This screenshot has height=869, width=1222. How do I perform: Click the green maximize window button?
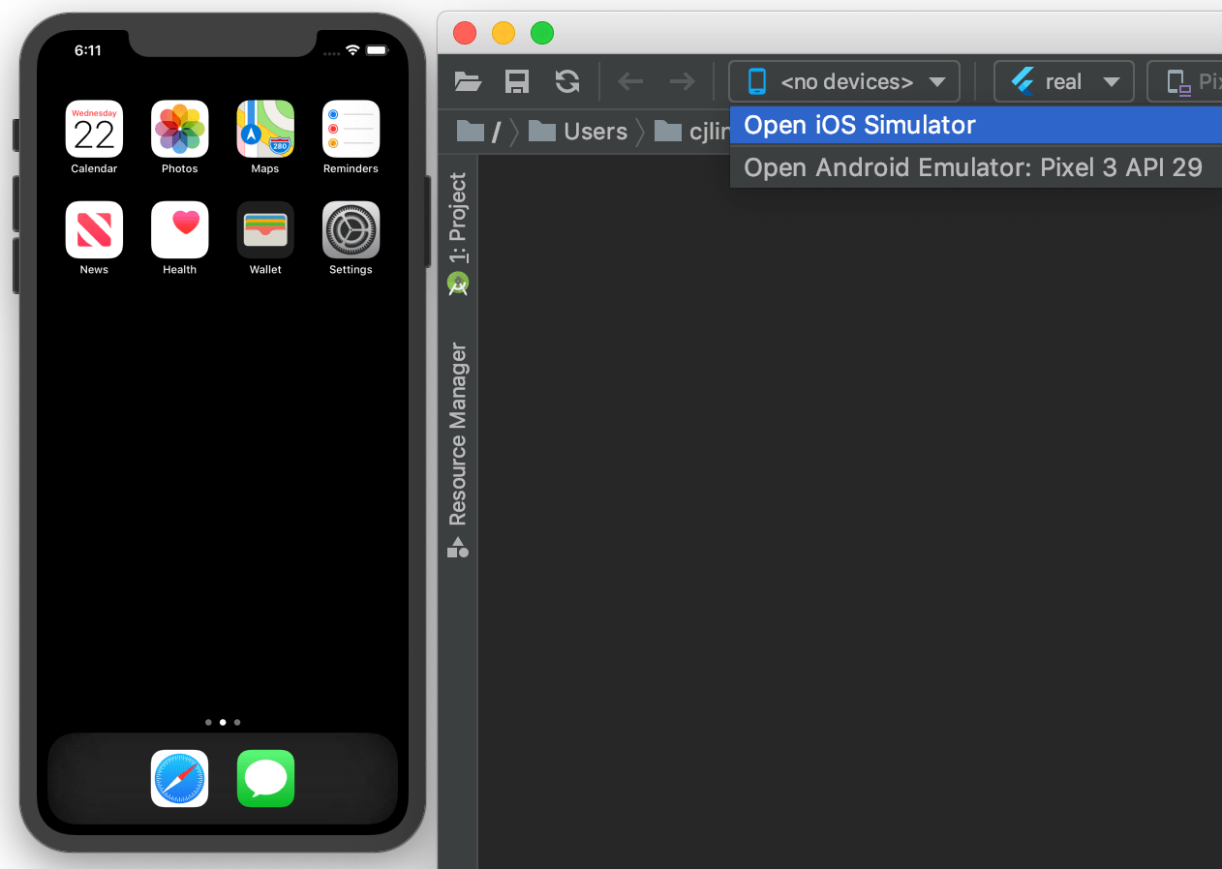point(542,33)
